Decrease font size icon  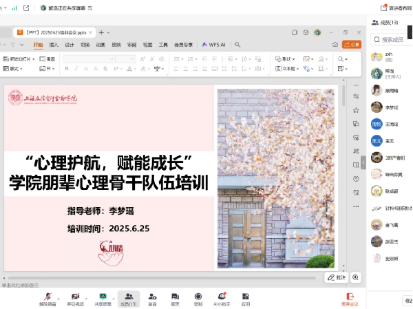[152, 59]
